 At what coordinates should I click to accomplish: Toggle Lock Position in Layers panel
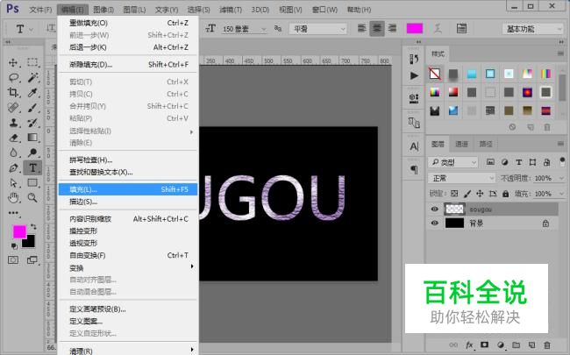tap(480, 194)
